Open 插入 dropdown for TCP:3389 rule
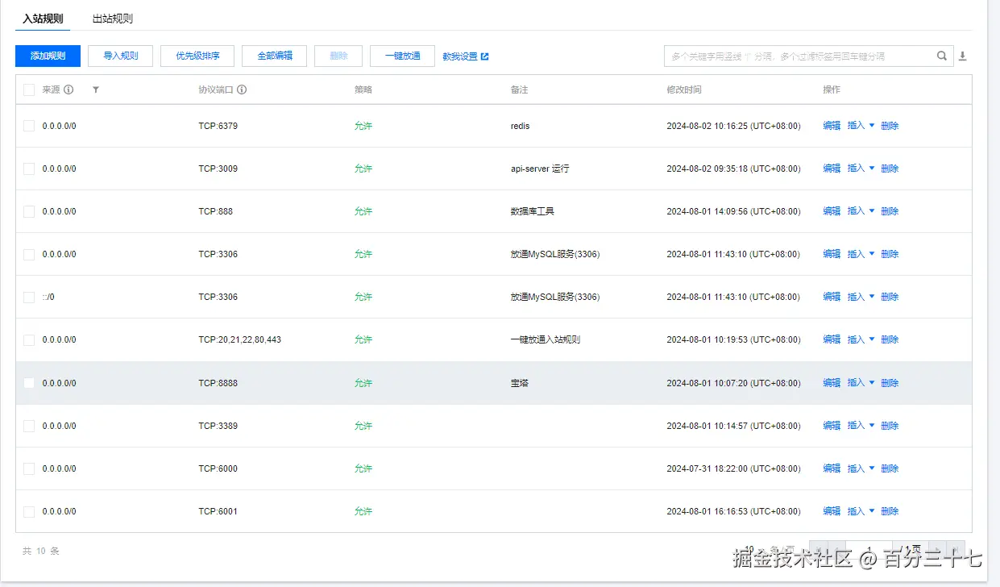Viewport: 1000px width, 587px height. pos(861,426)
